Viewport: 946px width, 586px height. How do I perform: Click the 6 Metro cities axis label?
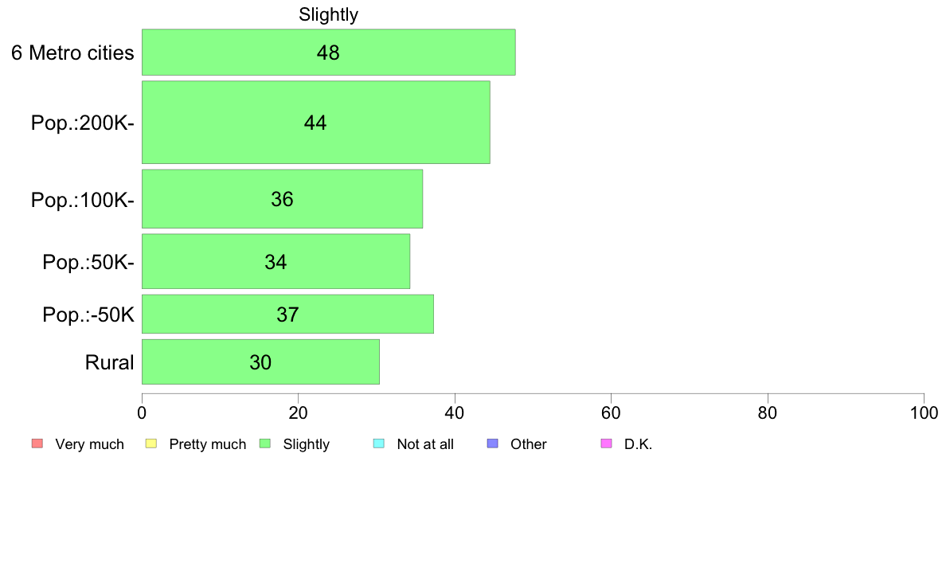pyautogui.click(x=72, y=53)
